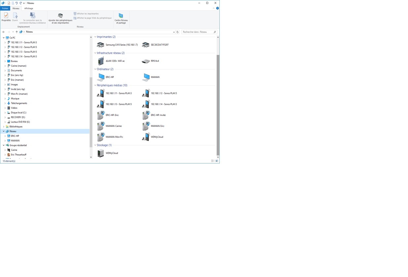Screen dimensions: 408x277
Task: Click the Réseau breadcrumb in address bar
Action: 29,32
